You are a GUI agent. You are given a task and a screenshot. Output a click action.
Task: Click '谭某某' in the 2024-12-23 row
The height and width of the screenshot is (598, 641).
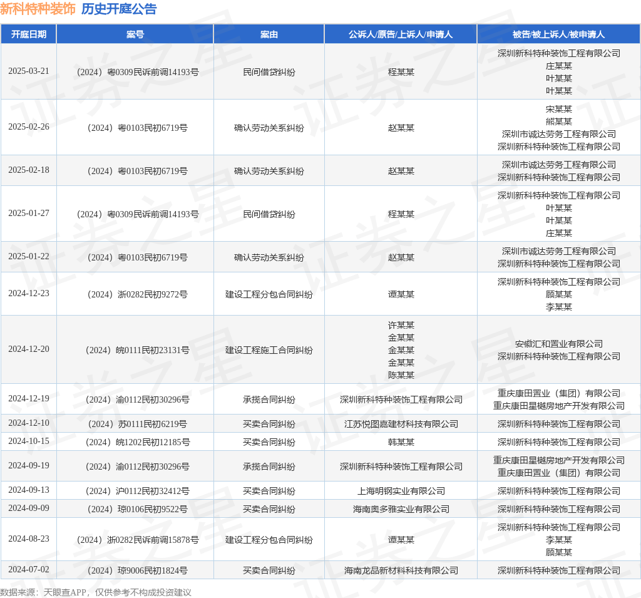401,294
